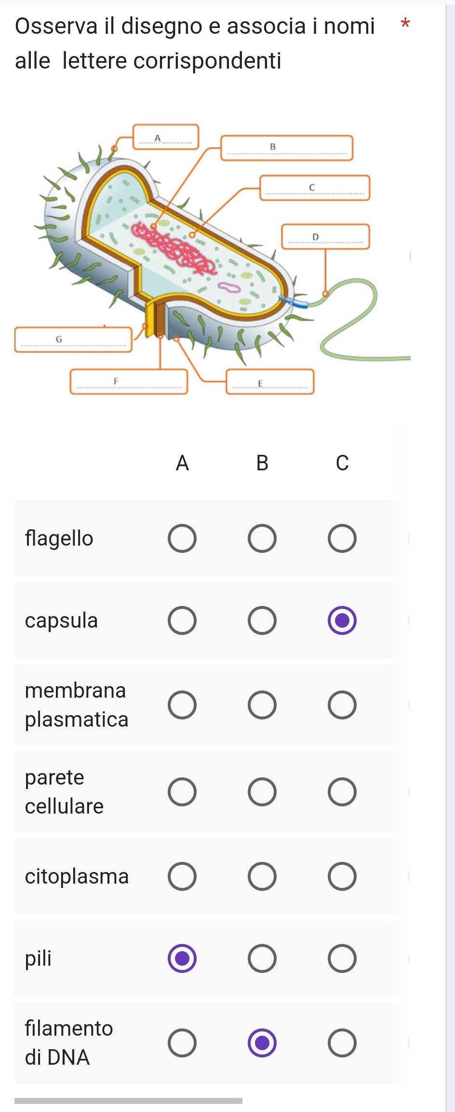Set citoplasma to column C
This screenshot has width=455, height=1112.
[342, 876]
